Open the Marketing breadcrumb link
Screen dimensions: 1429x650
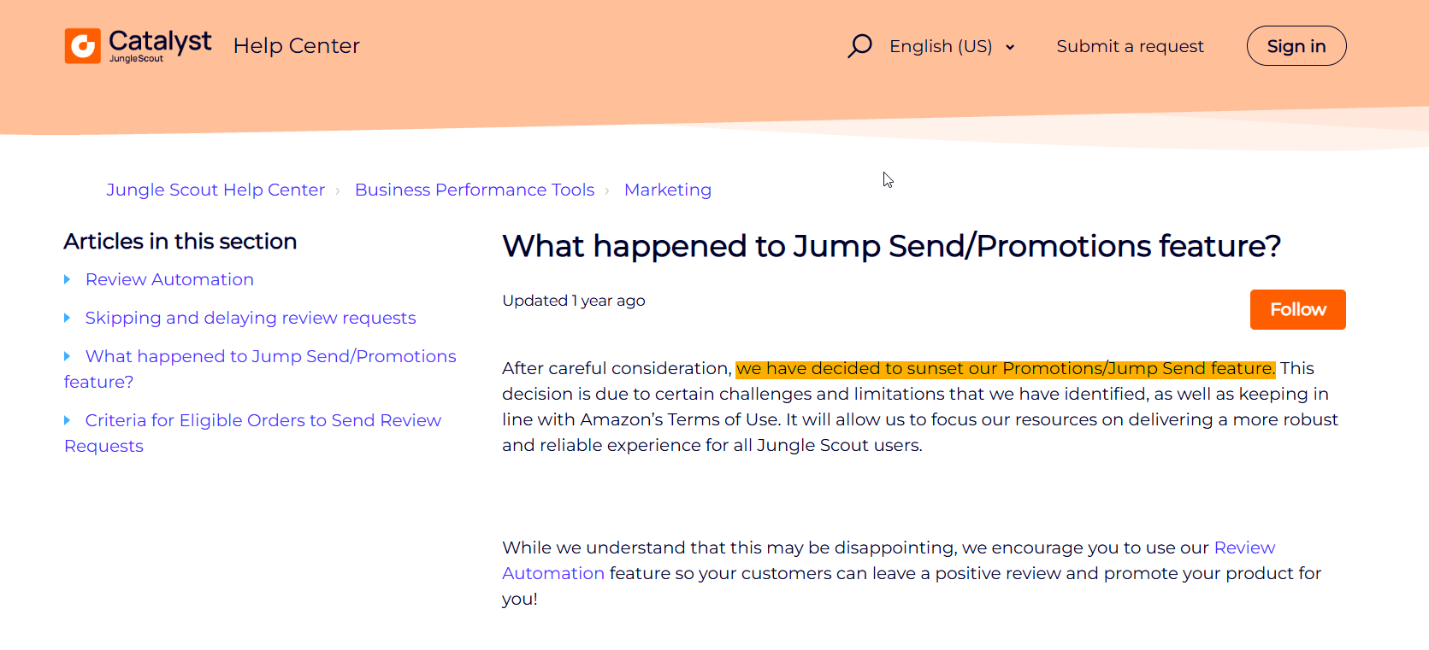pyautogui.click(x=668, y=190)
